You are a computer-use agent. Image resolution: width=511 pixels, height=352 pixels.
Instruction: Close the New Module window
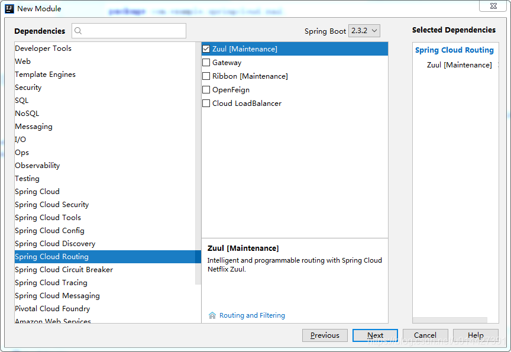point(493,5)
